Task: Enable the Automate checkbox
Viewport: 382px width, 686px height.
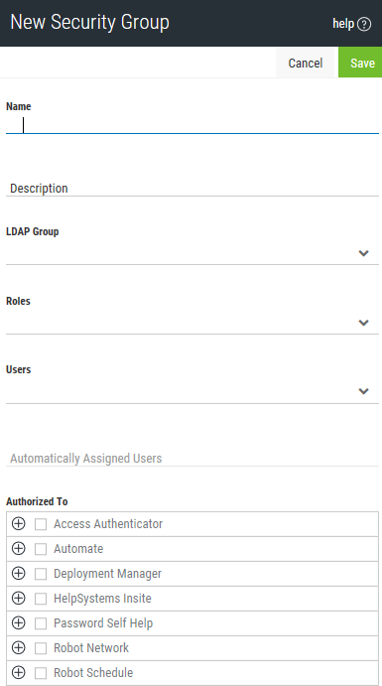Action: 41,549
